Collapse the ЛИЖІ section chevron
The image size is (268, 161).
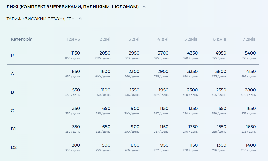(144, 7)
